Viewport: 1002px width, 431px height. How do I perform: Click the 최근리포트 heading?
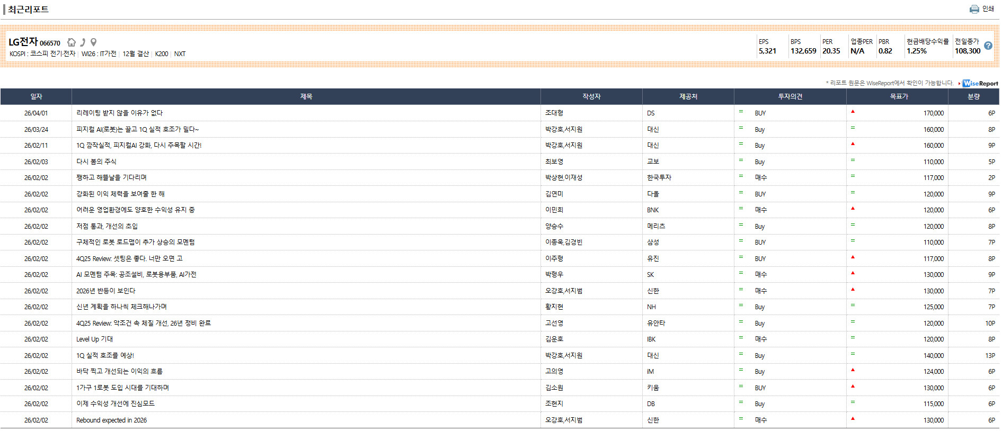[28, 10]
